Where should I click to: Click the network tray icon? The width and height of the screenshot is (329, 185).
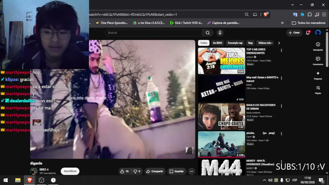tap(288, 180)
